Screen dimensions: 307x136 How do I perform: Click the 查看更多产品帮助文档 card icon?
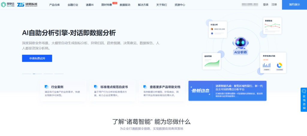145,87
